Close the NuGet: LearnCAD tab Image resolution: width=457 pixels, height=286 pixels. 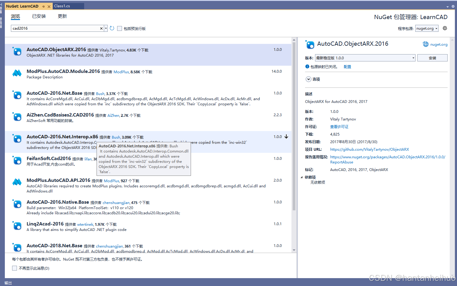pyautogui.click(x=49, y=6)
